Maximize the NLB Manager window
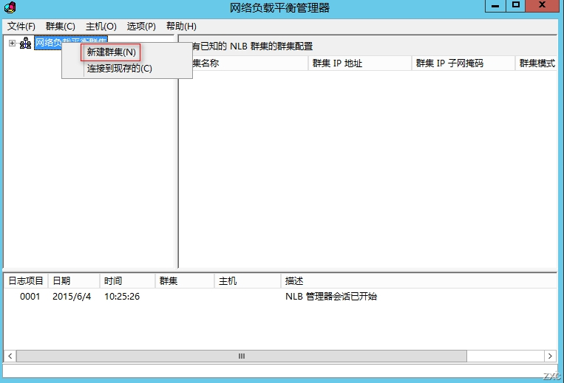This screenshot has width=564, height=383. click(x=516, y=6)
